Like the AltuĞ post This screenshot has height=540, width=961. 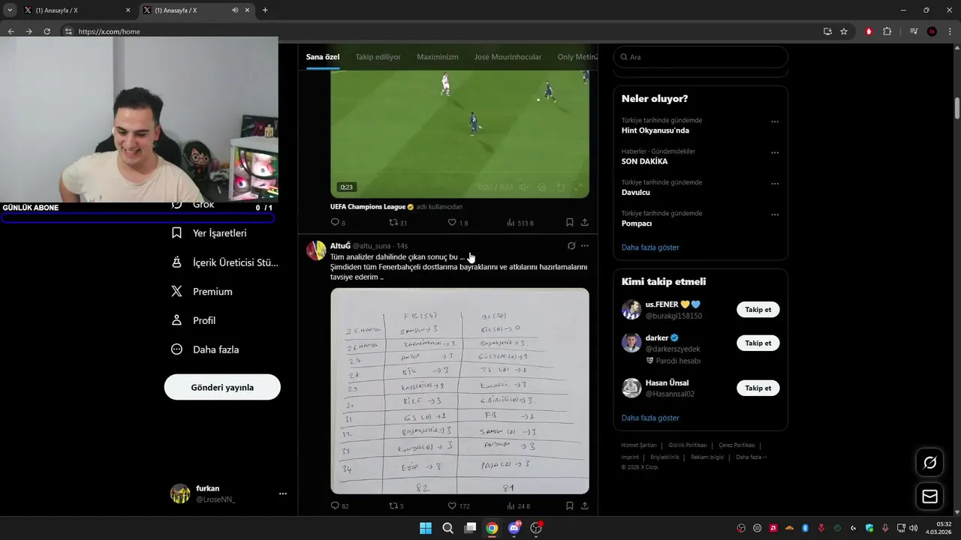(459, 506)
